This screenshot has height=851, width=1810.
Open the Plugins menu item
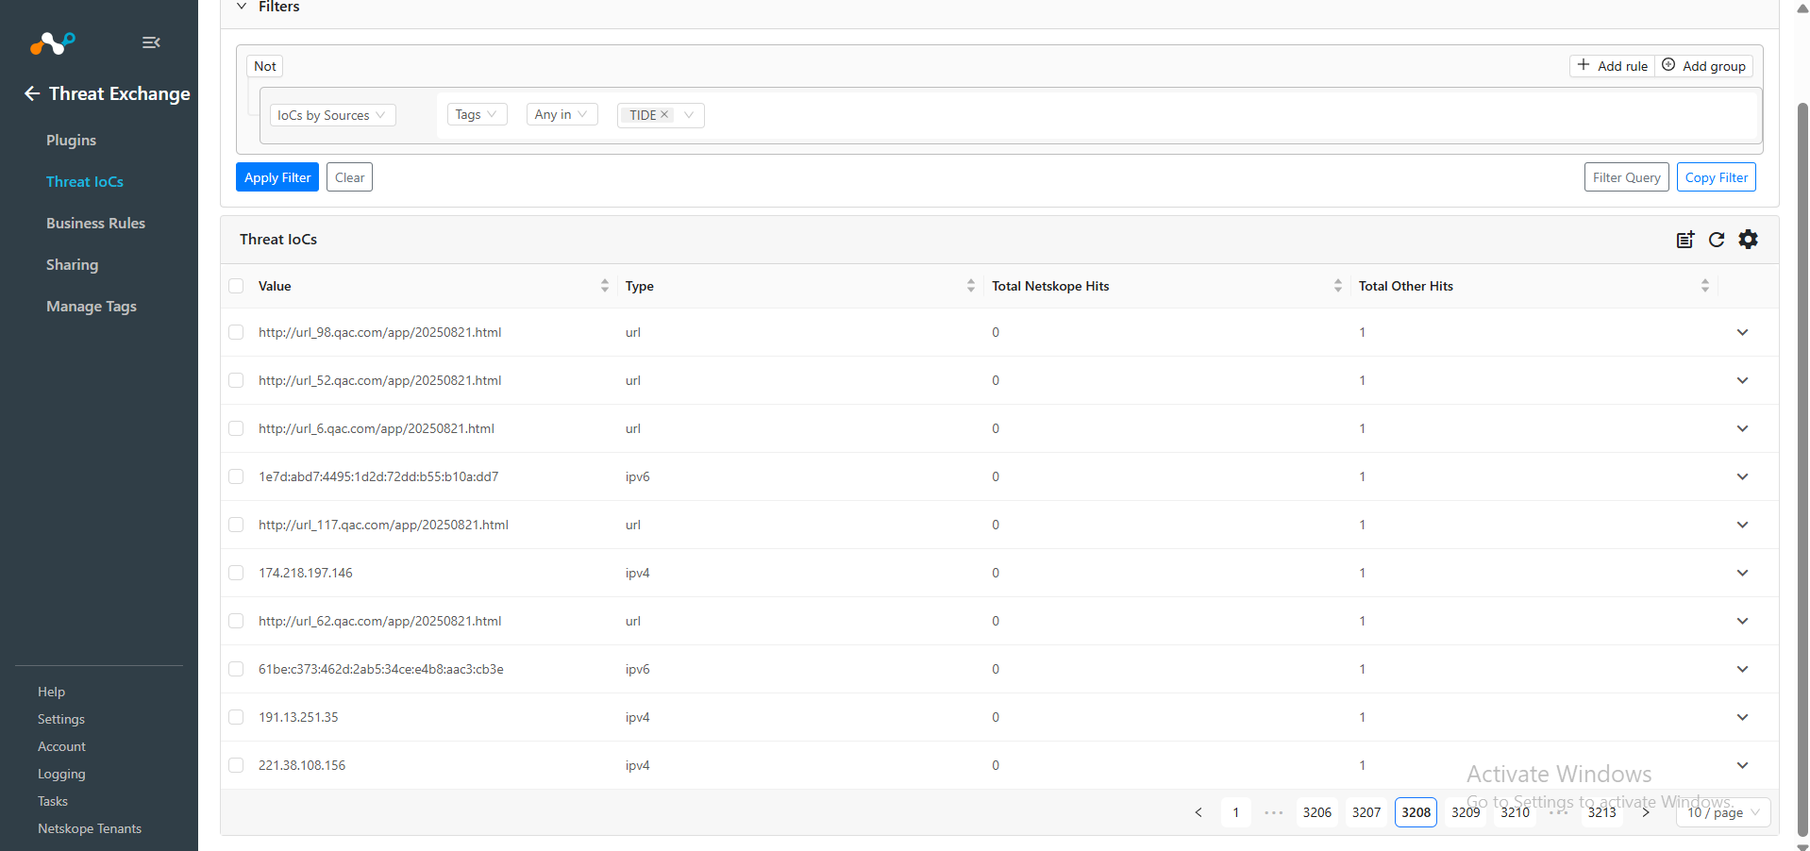pyautogui.click(x=72, y=140)
